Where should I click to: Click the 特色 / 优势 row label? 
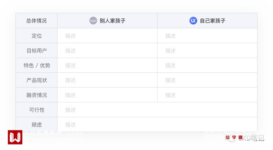coord(36,65)
